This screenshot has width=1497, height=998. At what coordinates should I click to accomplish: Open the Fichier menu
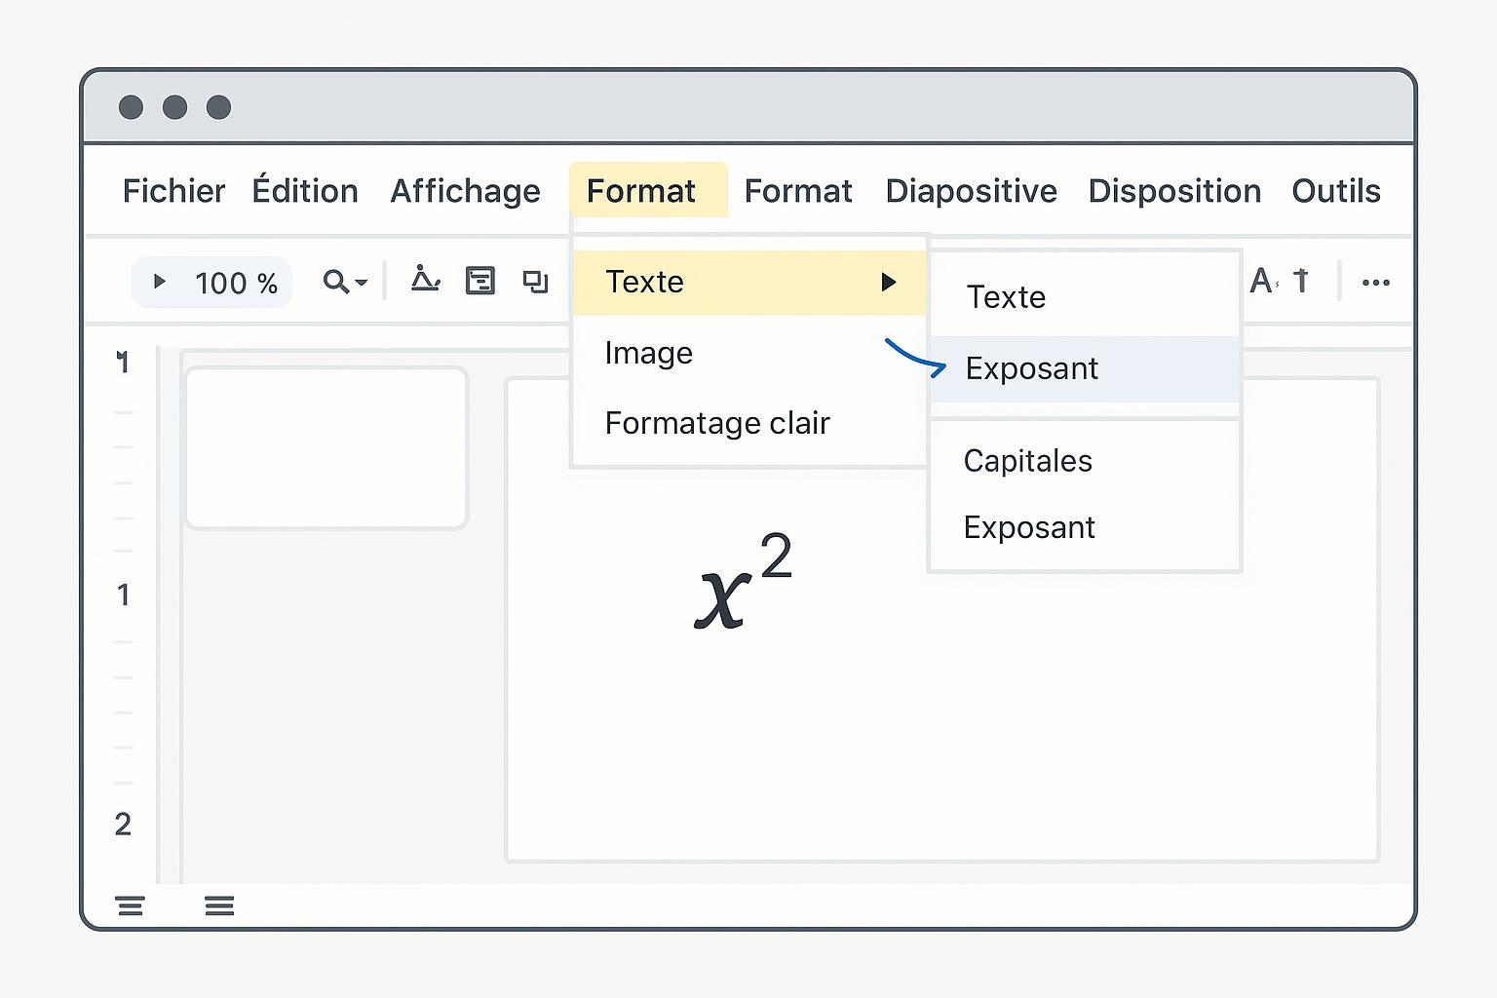click(x=173, y=191)
